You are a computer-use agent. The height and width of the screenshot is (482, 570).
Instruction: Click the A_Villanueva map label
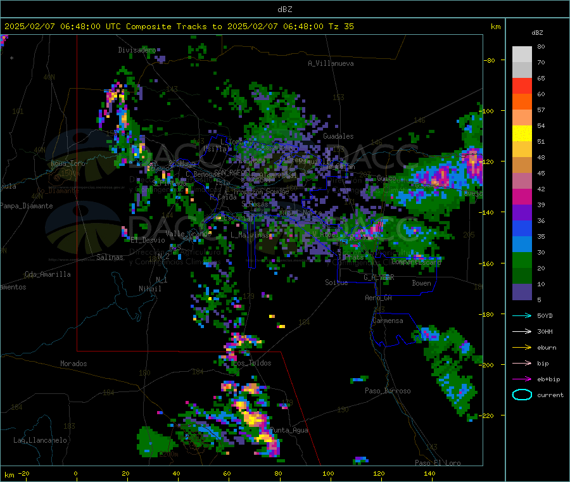331,63
